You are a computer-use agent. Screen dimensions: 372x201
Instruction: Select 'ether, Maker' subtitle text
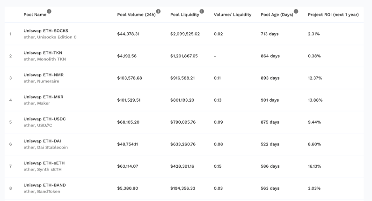[x=37, y=104]
